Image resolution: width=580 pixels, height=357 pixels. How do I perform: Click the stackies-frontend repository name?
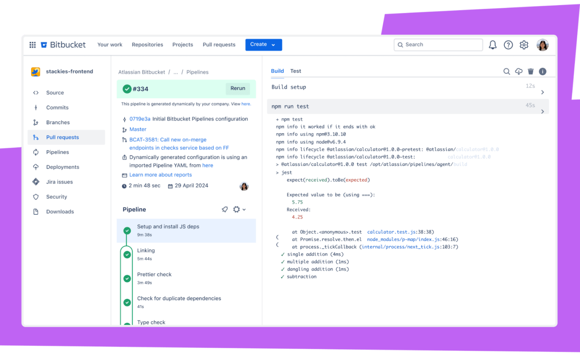[x=70, y=72]
